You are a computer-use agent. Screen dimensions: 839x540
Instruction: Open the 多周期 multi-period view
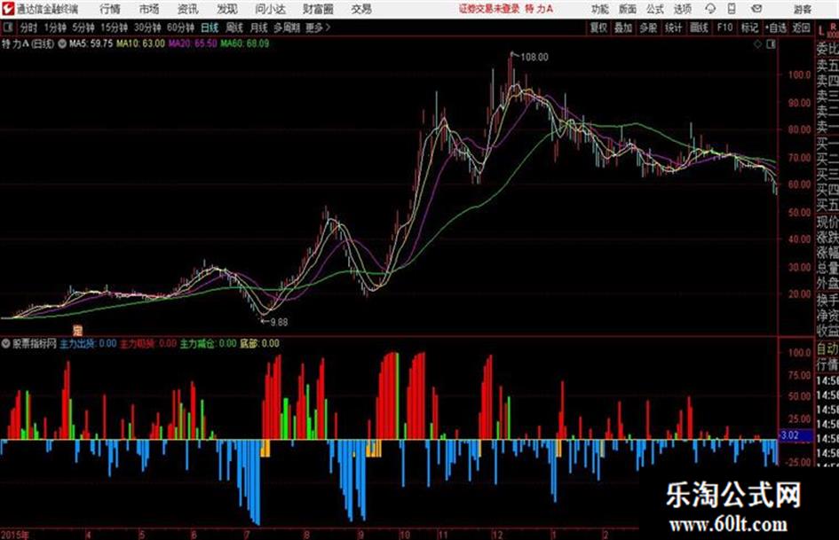(287, 27)
